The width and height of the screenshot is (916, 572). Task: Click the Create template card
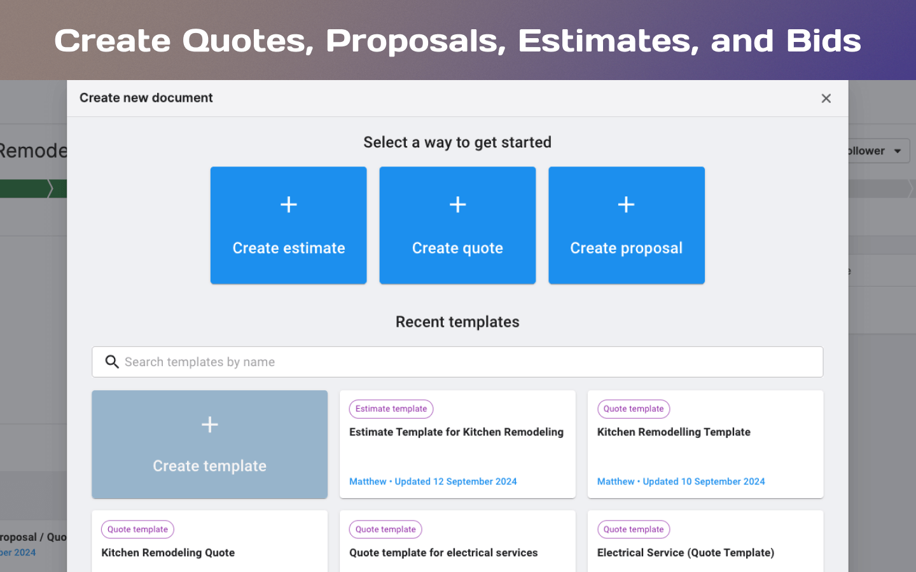[209, 444]
